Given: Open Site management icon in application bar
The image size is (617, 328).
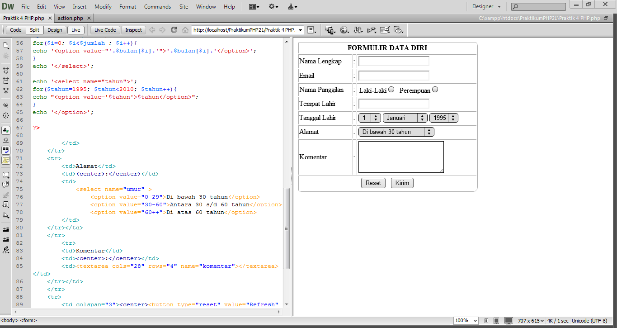Looking at the screenshot, I should [293, 7].
